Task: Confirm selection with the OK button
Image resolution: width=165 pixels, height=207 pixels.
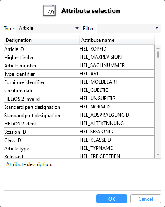Action: (x=111, y=199)
